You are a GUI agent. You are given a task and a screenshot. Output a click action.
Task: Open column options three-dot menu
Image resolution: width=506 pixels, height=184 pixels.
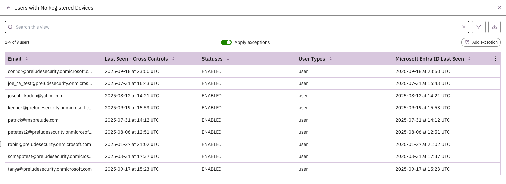(495, 59)
